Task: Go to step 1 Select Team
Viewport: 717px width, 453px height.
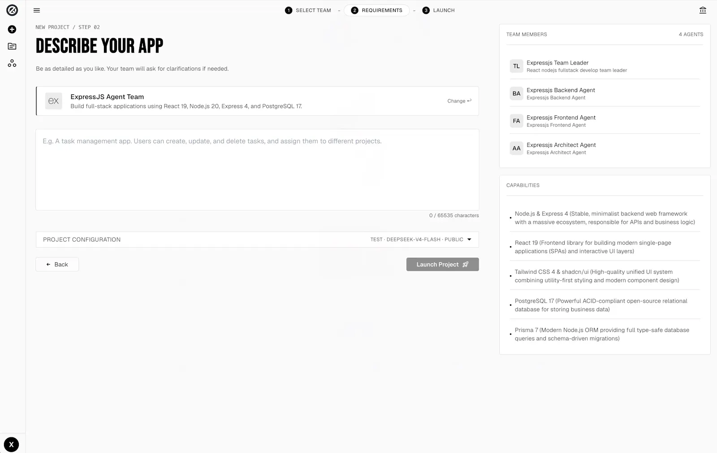Action: pyautogui.click(x=308, y=10)
